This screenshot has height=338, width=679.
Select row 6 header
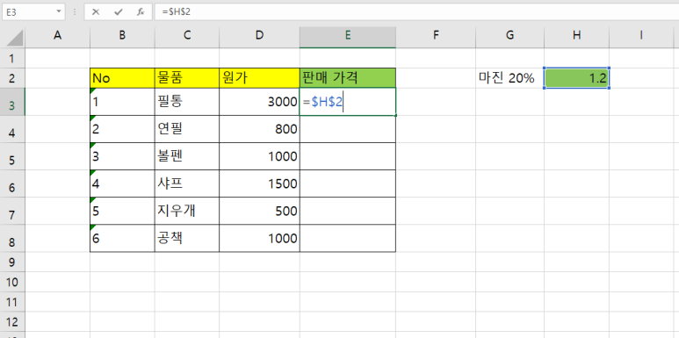(12, 183)
